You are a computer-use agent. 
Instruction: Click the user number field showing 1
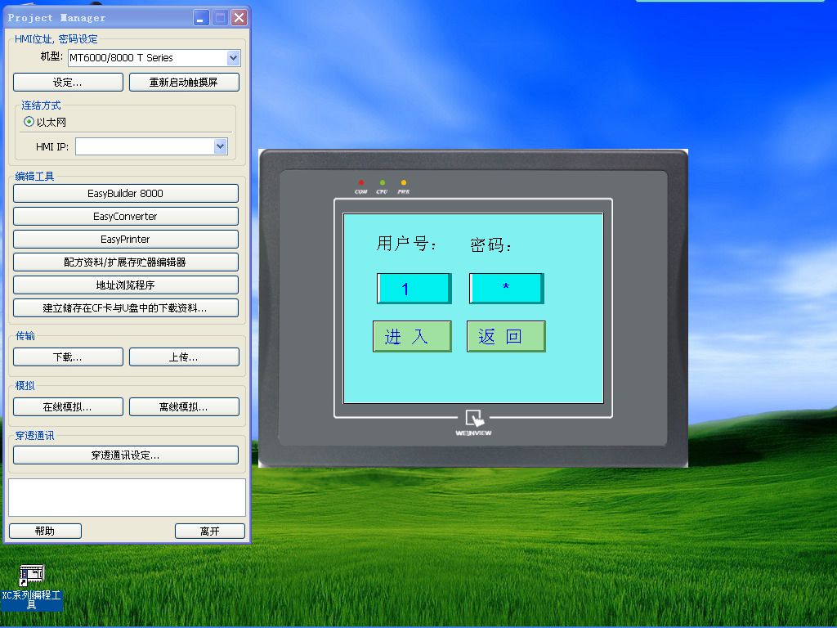(414, 289)
